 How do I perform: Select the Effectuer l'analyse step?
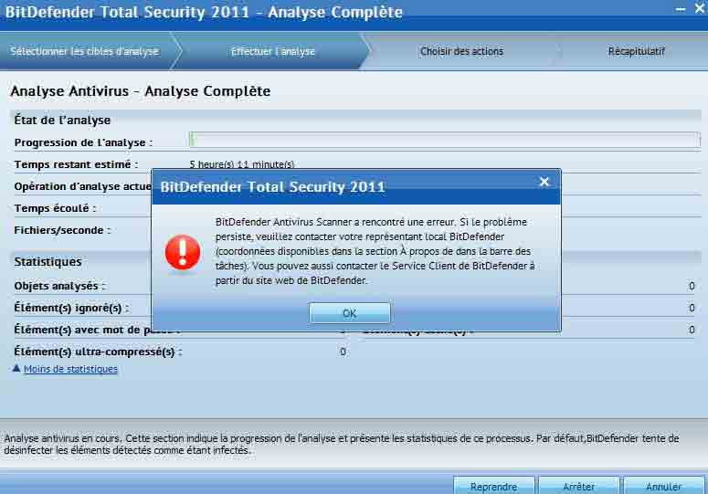click(x=273, y=51)
